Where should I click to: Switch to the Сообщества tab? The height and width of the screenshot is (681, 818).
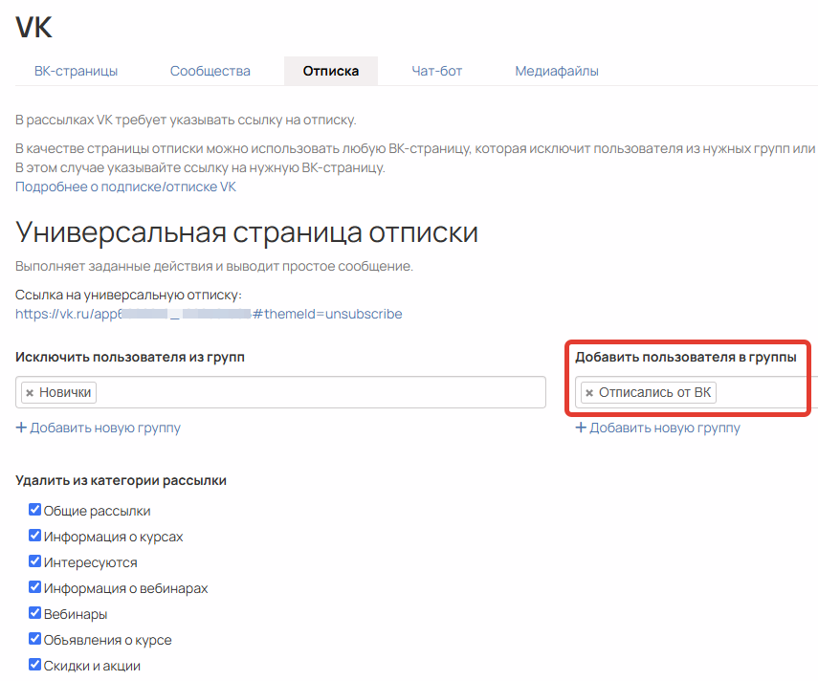tap(210, 71)
